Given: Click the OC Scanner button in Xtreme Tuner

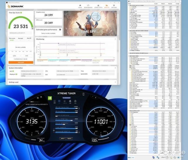Looking at the screenshot, I should [x=67, y=98].
